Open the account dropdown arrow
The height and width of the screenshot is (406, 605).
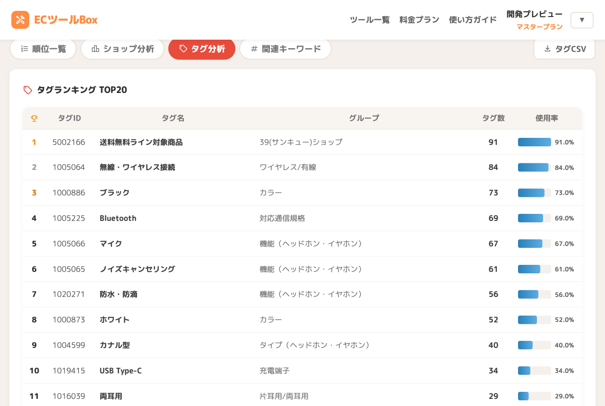pyautogui.click(x=582, y=20)
